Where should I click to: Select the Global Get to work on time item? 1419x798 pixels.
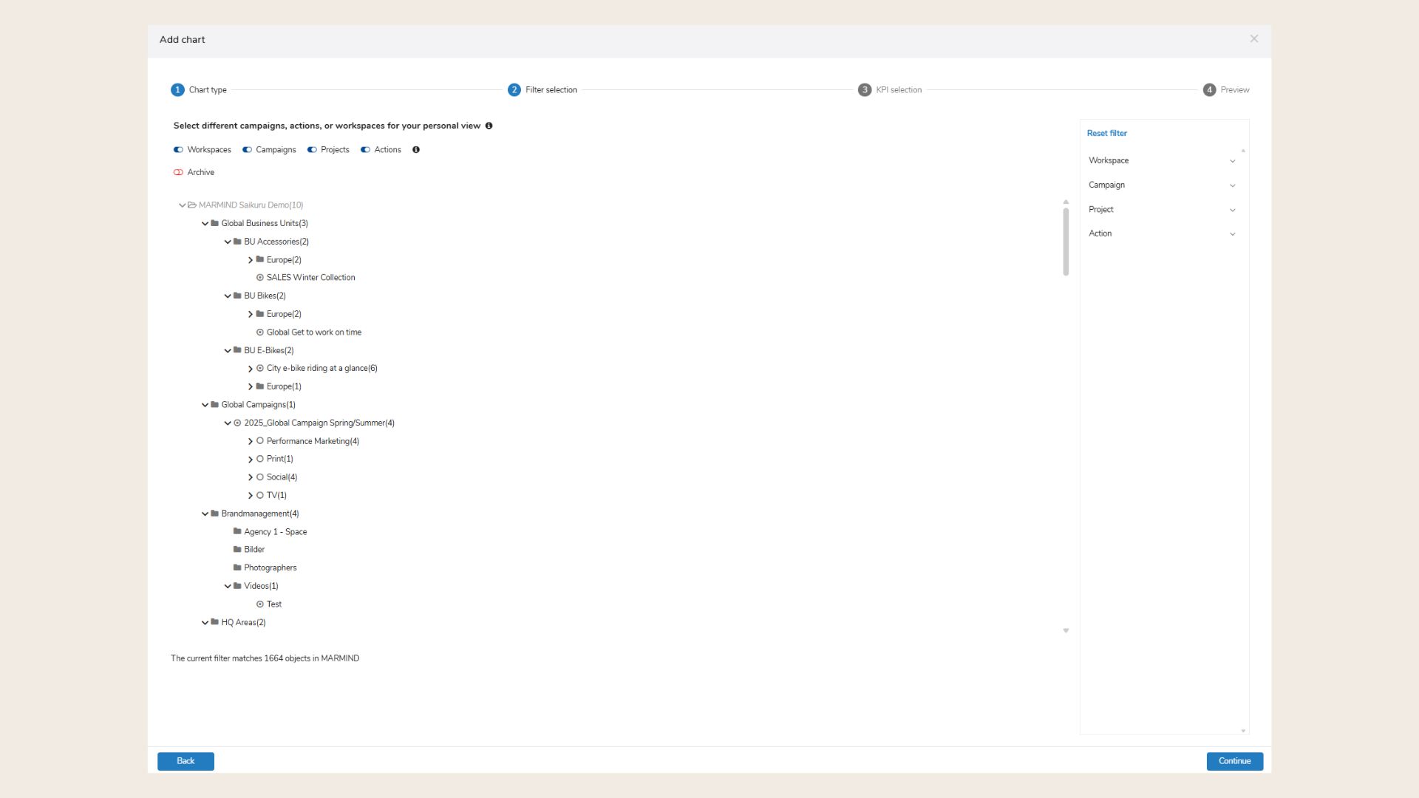(x=313, y=332)
